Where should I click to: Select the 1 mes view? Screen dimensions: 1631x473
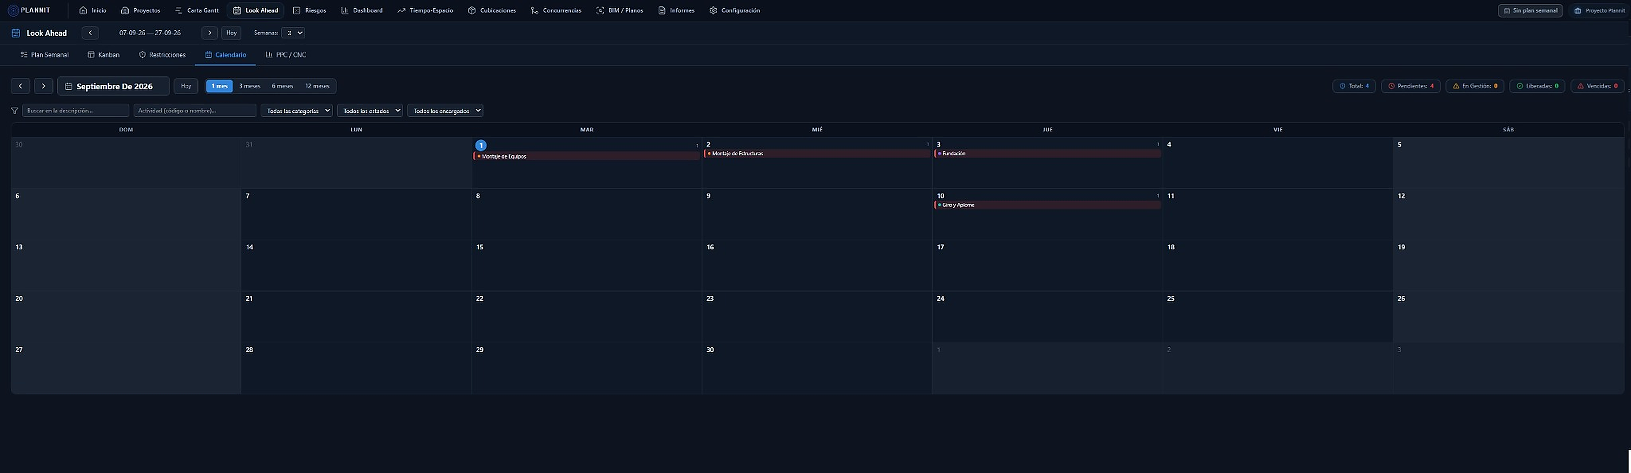coord(220,86)
